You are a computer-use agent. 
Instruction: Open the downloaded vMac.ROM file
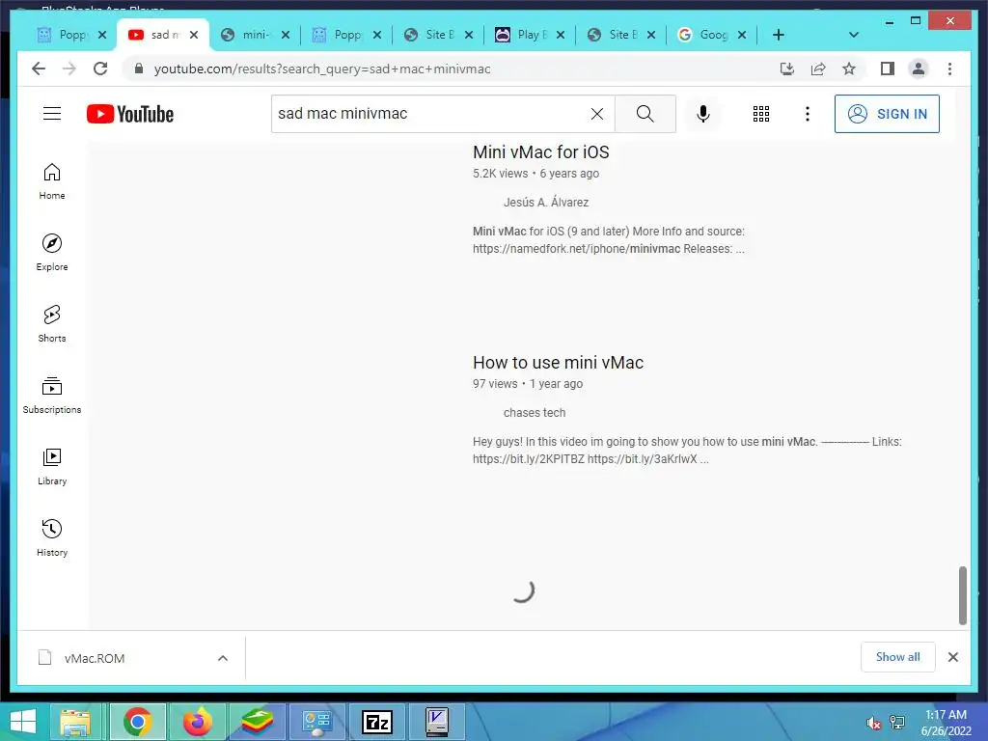coord(95,658)
